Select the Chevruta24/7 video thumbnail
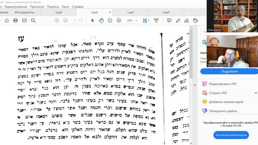Viewport: 258px width, 145px height. (x=232, y=16)
